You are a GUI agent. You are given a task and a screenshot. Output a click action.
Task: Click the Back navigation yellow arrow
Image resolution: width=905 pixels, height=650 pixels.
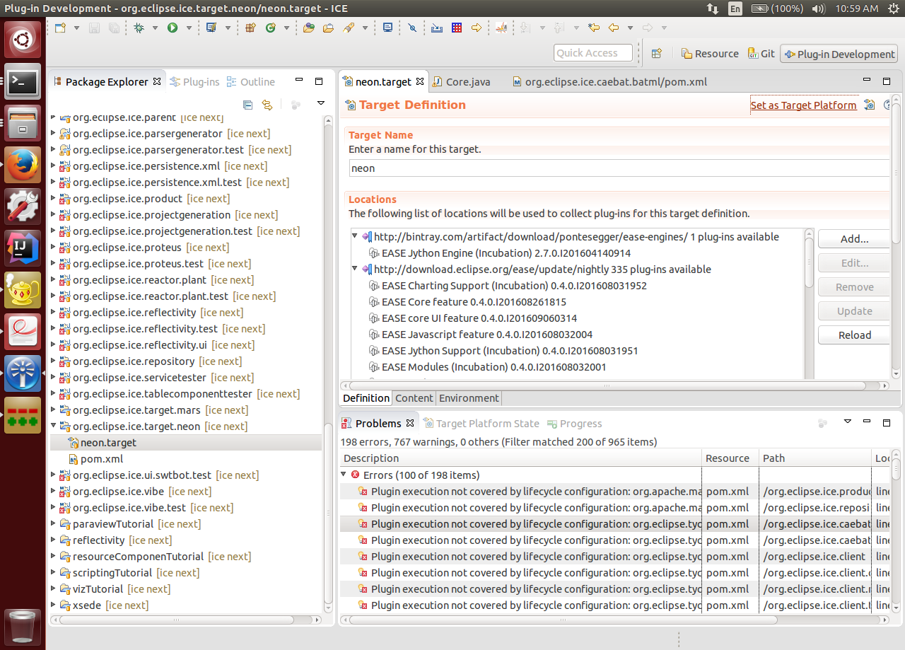pos(613,28)
